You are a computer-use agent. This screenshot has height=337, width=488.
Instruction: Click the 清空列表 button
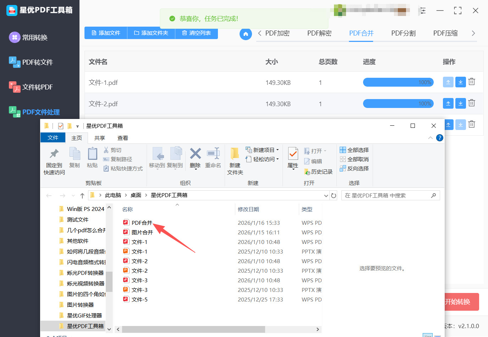[x=196, y=33]
